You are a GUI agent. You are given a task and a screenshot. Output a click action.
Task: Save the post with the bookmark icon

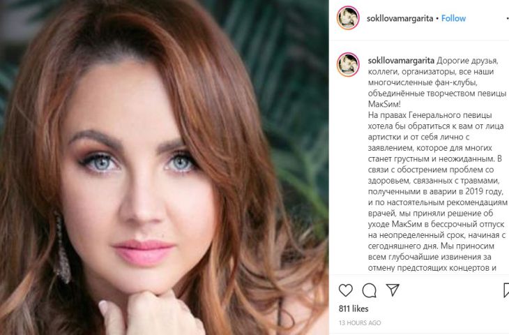[506, 290]
